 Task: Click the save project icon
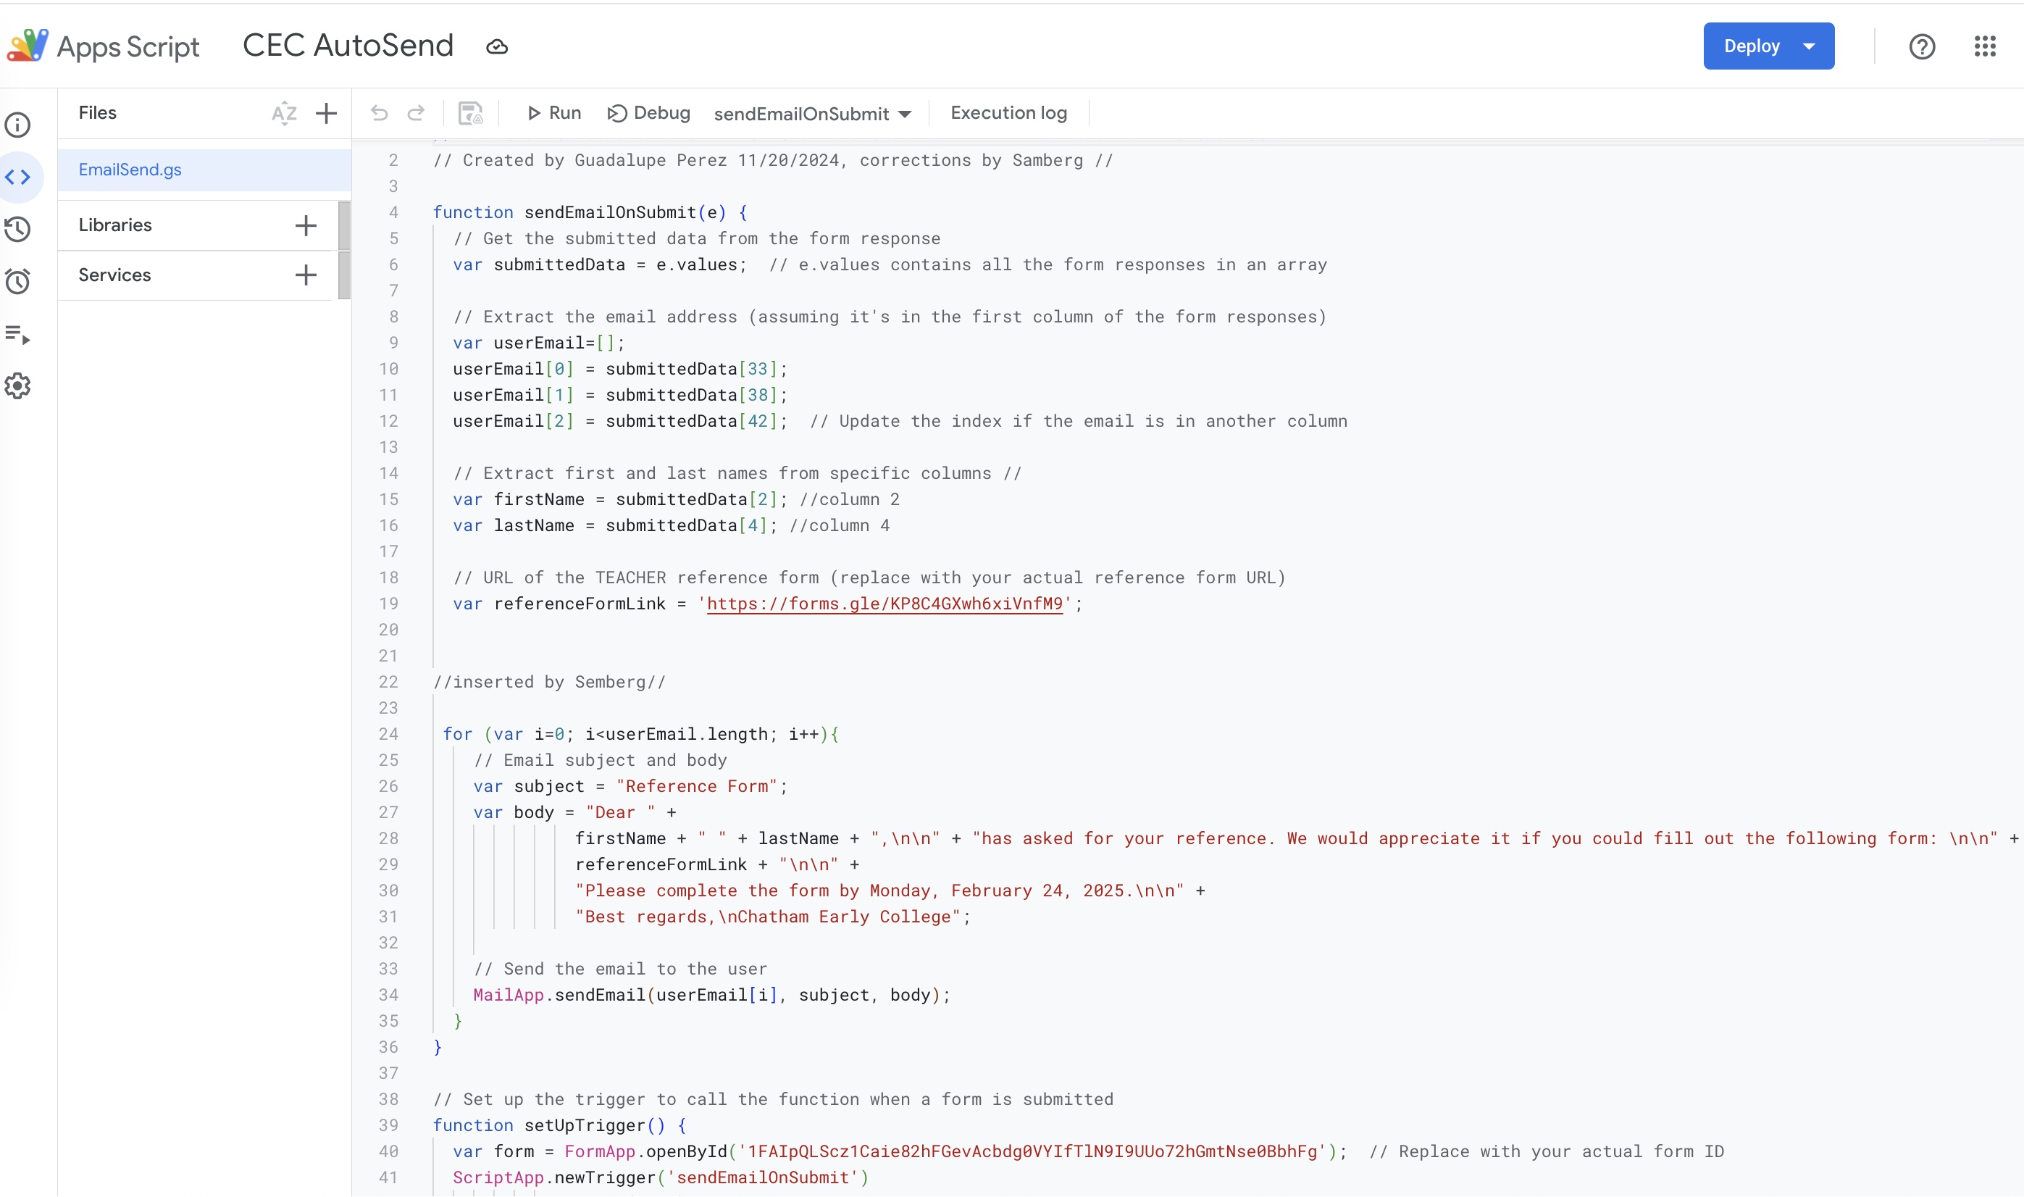coord(470,113)
